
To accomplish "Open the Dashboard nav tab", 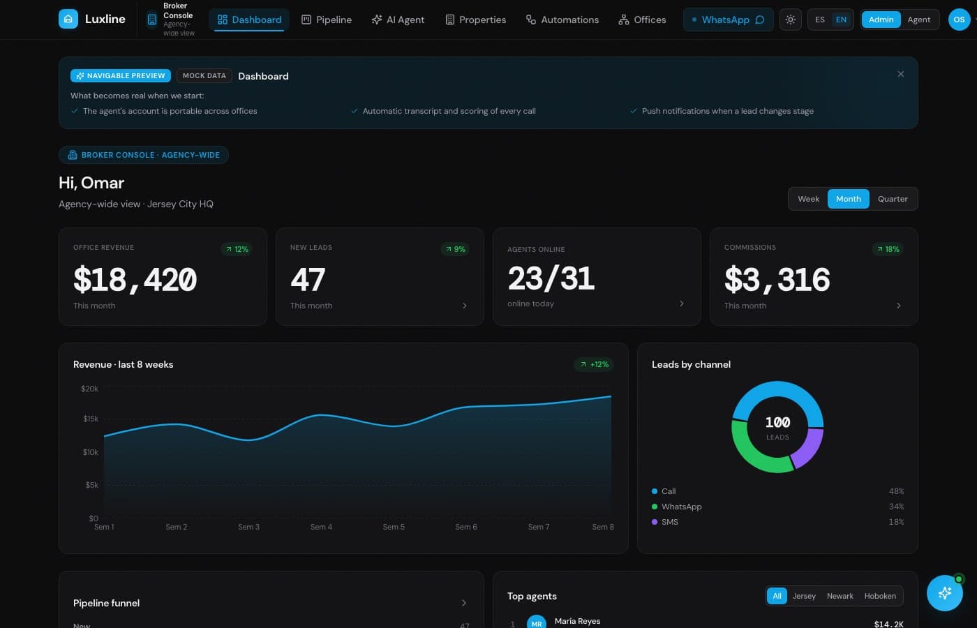I will [250, 20].
